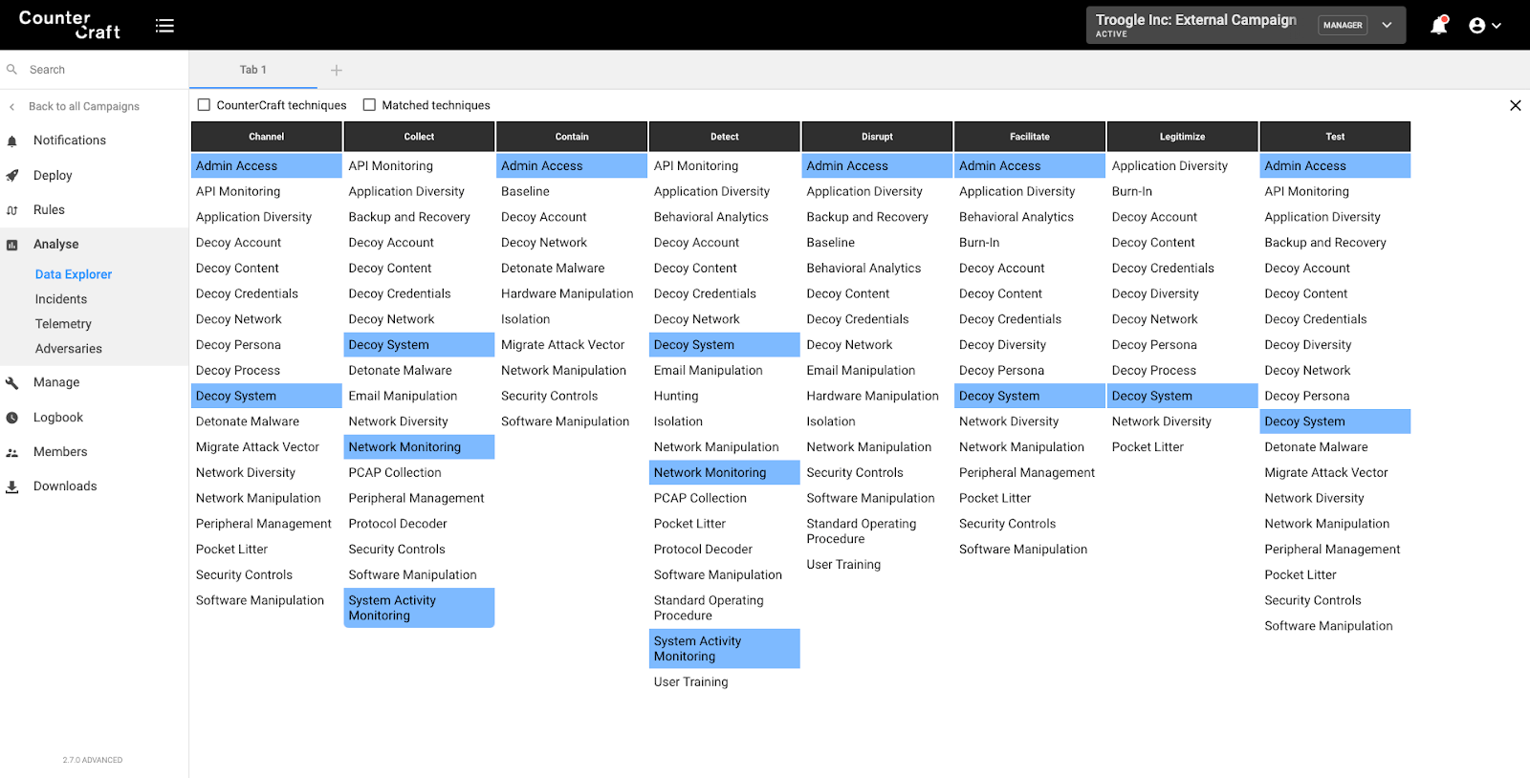Go to Deploy section
Screen dimensions: 1530x778
point(53,176)
